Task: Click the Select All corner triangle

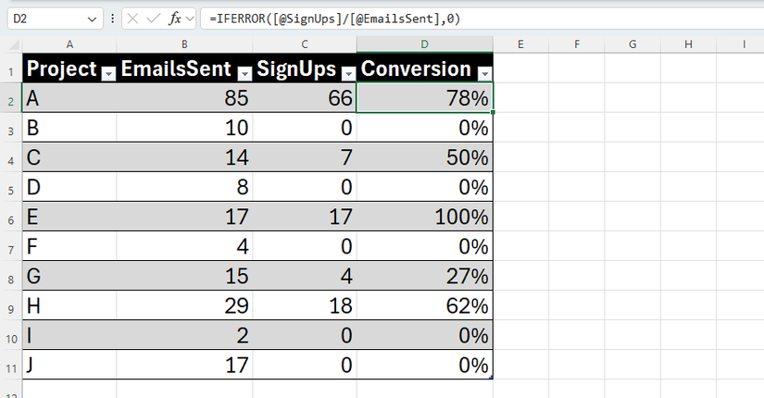Action: 14,44
